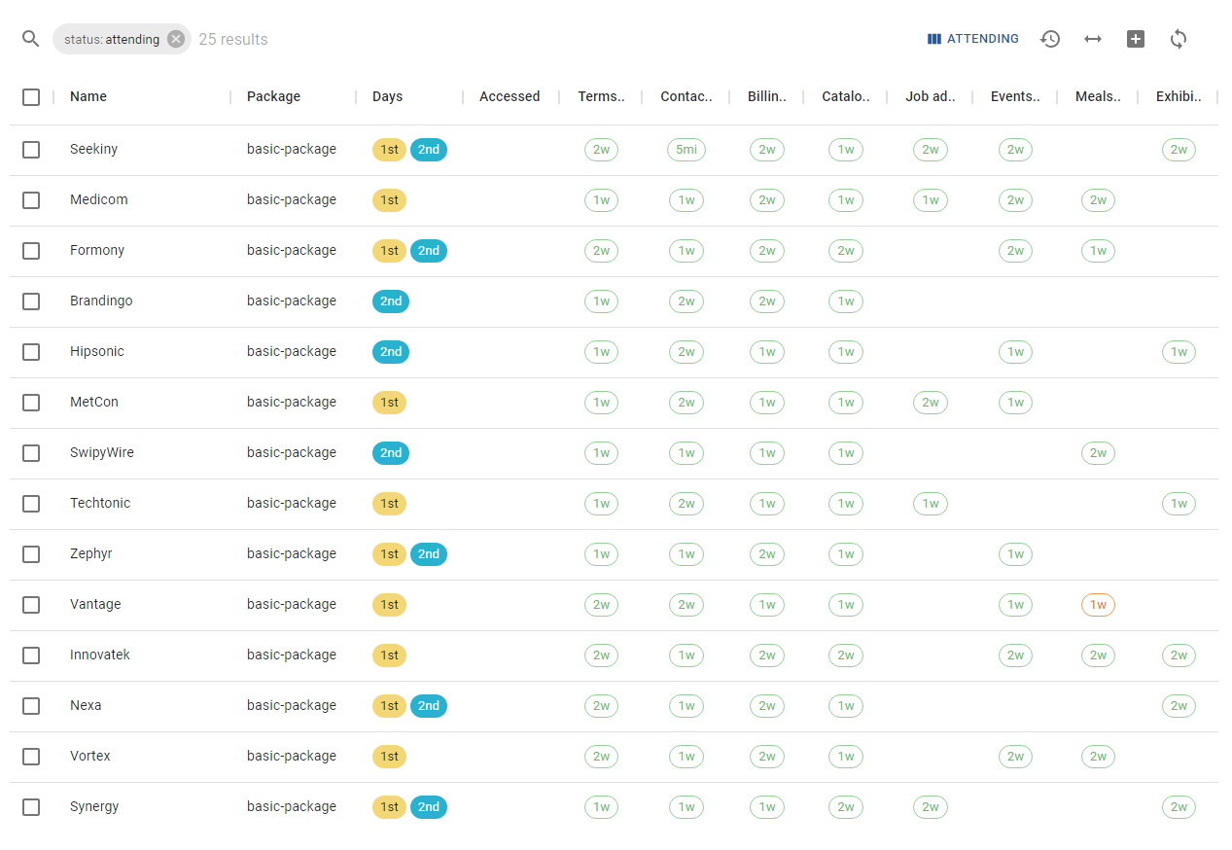Select the Brandingo row checkbox
Viewport: 1232px width, 850px height.
[x=31, y=301]
